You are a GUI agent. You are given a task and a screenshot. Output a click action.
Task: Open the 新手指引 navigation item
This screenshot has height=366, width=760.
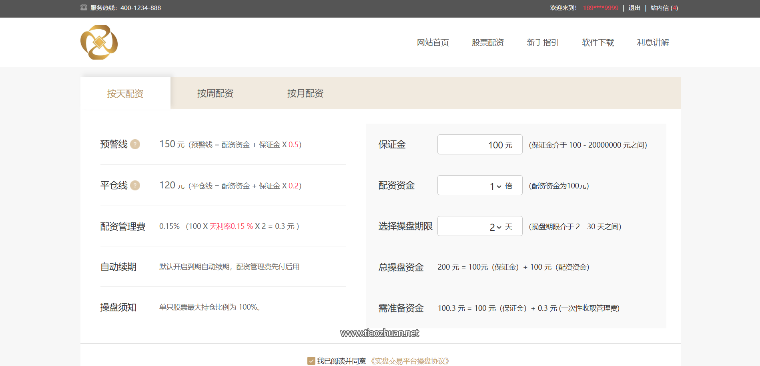coord(543,42)
